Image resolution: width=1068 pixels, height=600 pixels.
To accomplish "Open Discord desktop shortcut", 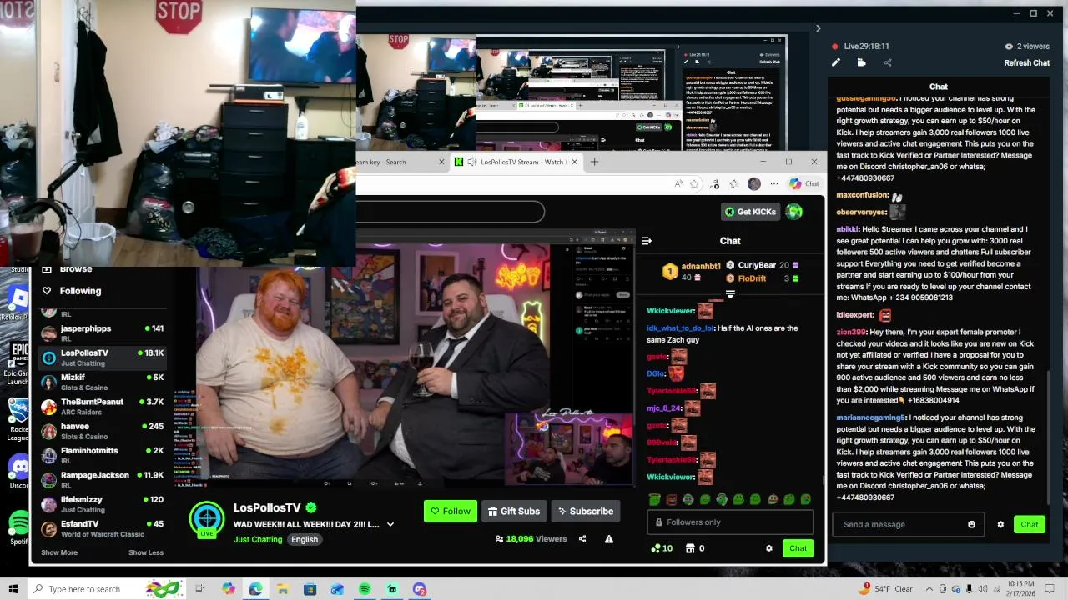I will (x=18, y=472).
